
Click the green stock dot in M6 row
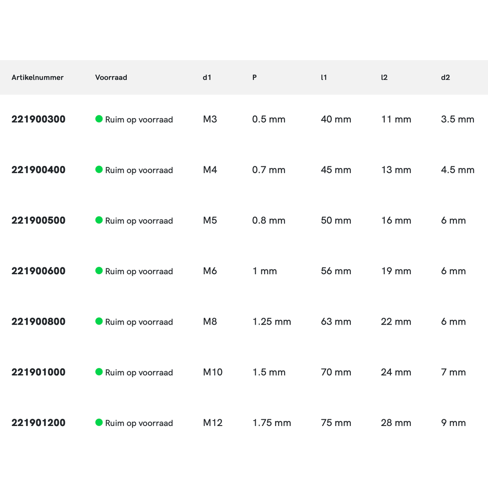(x=99, y=270)
